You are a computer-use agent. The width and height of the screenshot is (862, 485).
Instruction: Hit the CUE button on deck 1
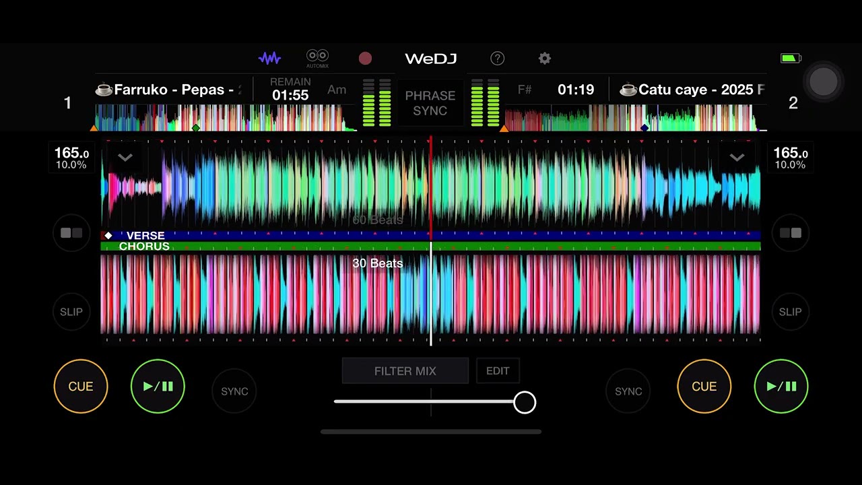pos(81,386)
